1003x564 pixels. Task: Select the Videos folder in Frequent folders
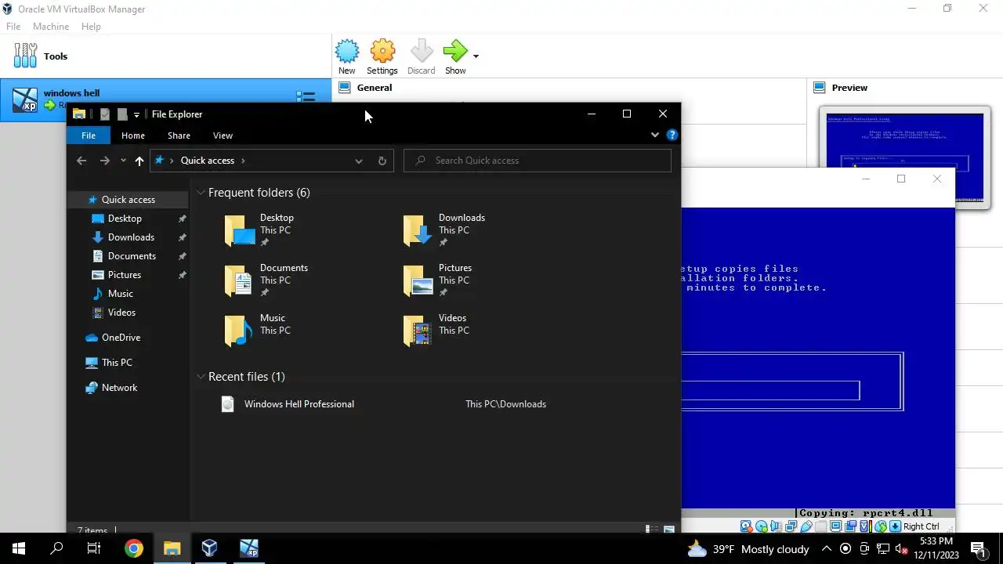(435, 331)
